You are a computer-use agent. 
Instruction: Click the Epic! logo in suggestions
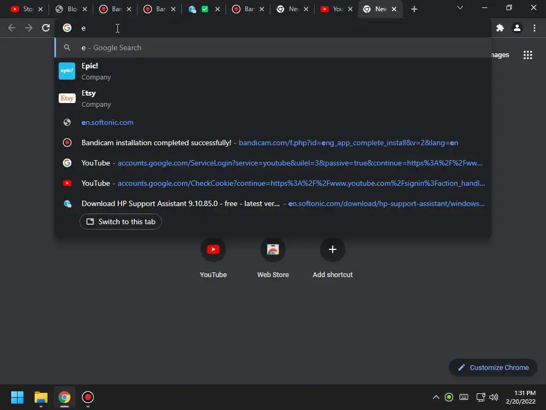click(67, 71)
